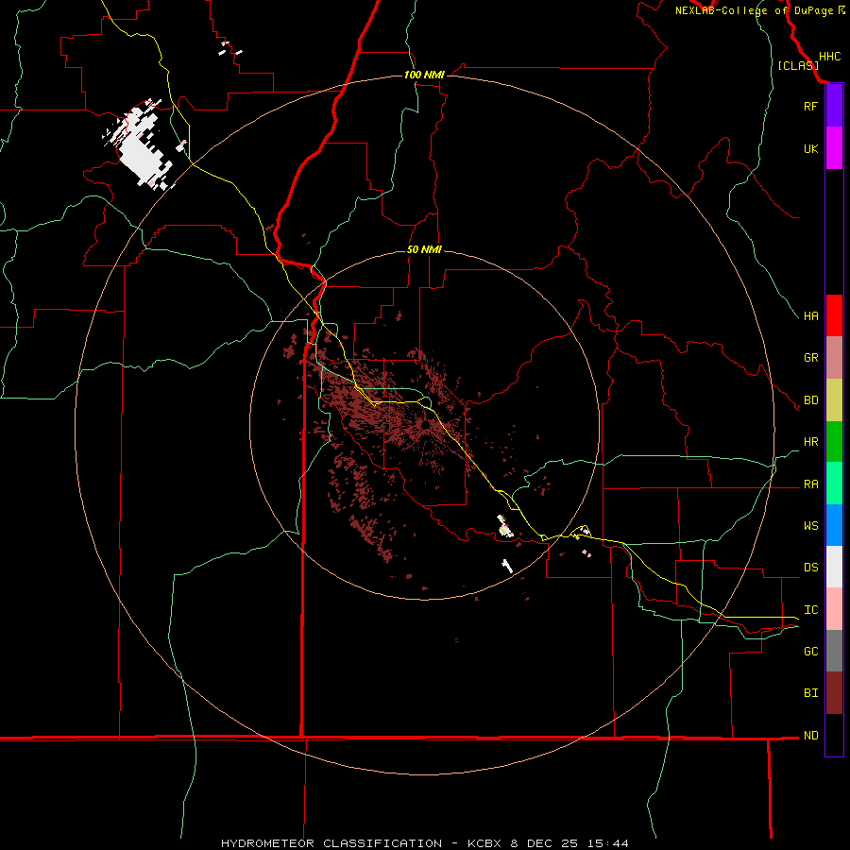Click the 15:44 timestamp
The width and height of the screenshot is (850, 850).
(x=608, y=843)
